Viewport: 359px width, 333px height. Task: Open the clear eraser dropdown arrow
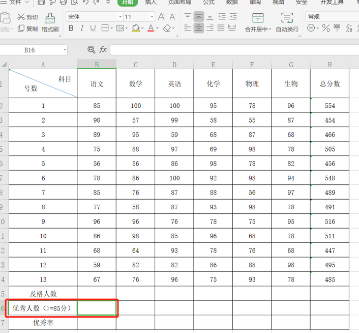pyautogui.click(x=173, y=28)
